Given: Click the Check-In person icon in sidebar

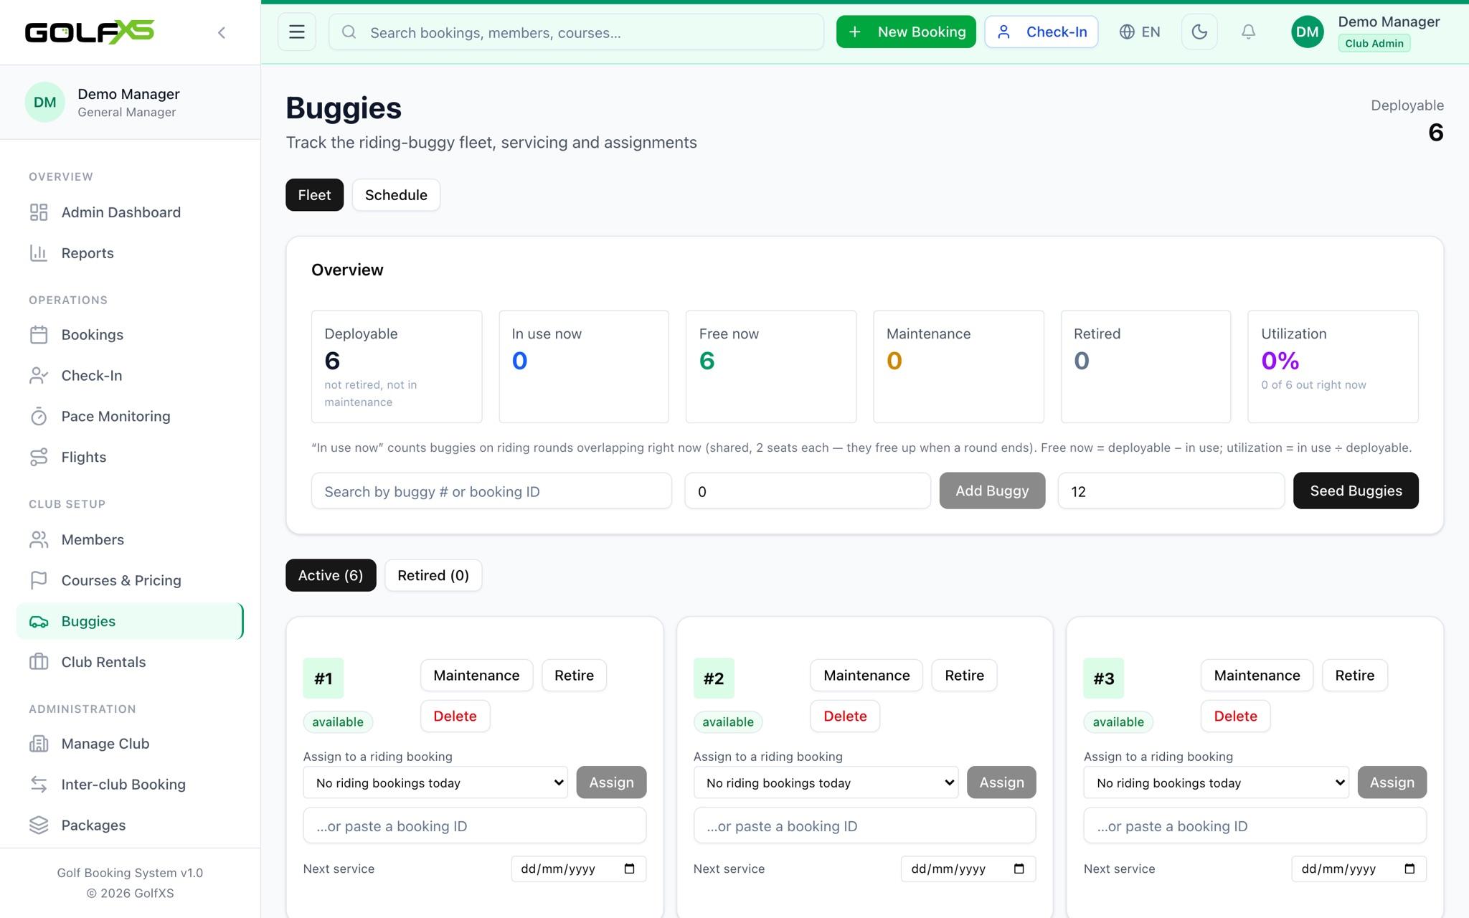Looking at the screenshot, I should [39, 376].
